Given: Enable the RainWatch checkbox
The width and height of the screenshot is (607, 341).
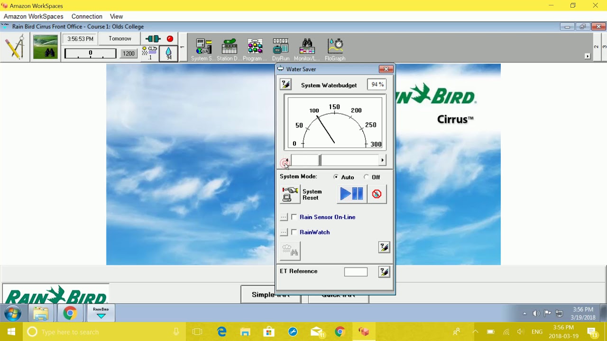Looking at the screenshot, I should (x=294, y=232).
